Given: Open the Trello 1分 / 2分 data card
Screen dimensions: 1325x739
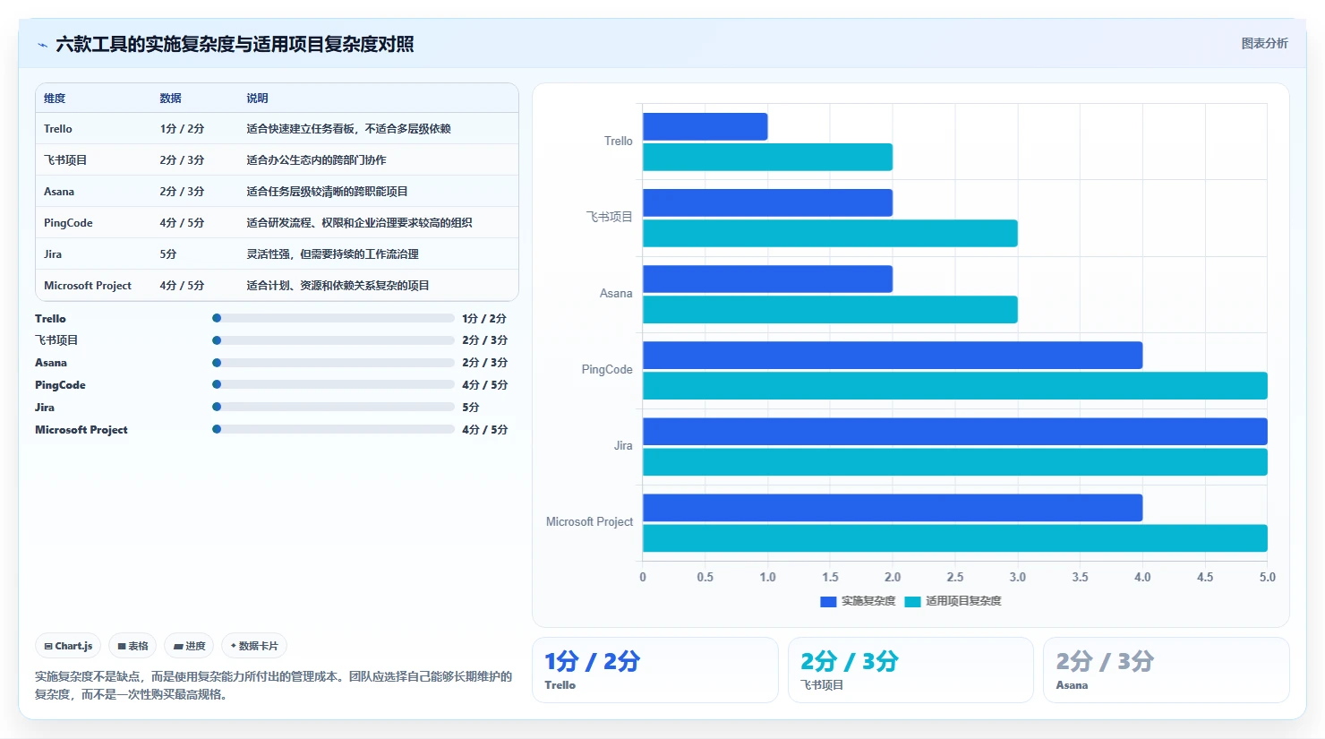Looking at the screenshot, I should click(655, 670).
